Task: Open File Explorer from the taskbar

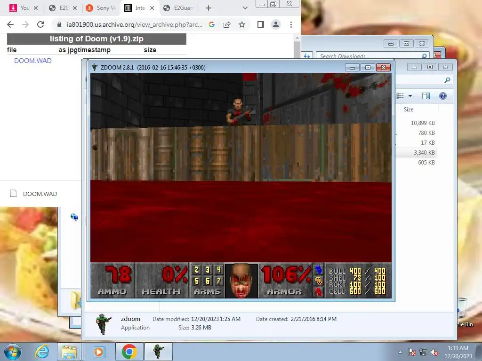Action: point(69,352)
